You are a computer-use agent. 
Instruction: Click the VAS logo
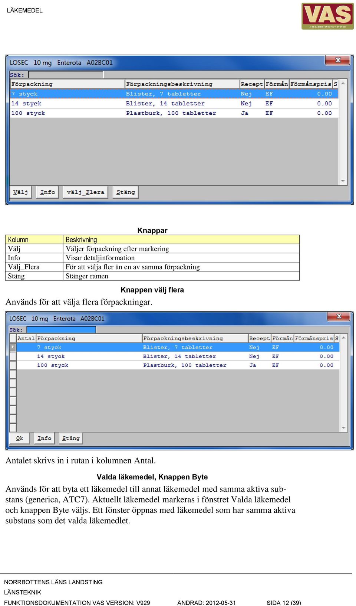327,16
